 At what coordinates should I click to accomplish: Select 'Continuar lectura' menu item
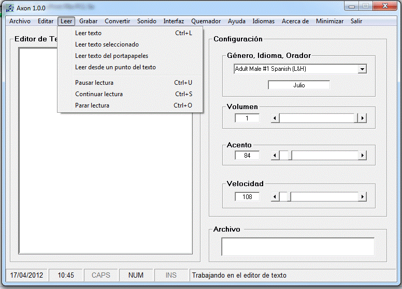point(99,94)
